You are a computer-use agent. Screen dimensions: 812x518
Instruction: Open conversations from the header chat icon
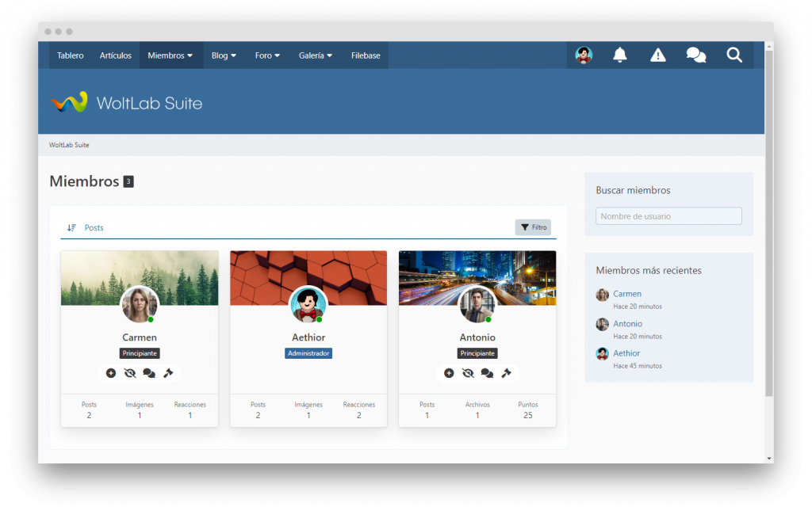point(695,55)
